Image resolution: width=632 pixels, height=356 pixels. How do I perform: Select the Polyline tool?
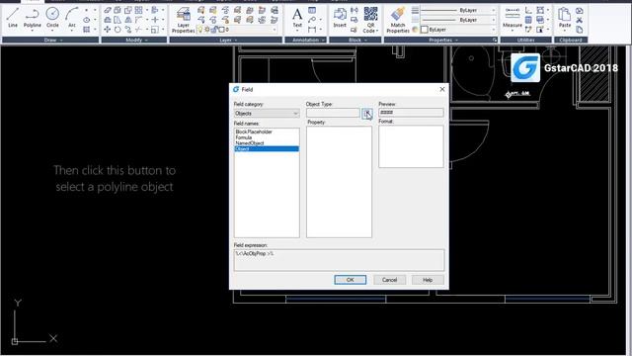click(x=33, y=18)
